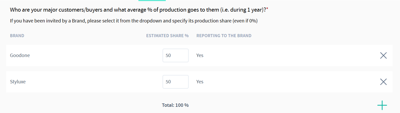Click Styluxe's reporting value Yes
The image size is (400, 113).
[x=200, y=82]
